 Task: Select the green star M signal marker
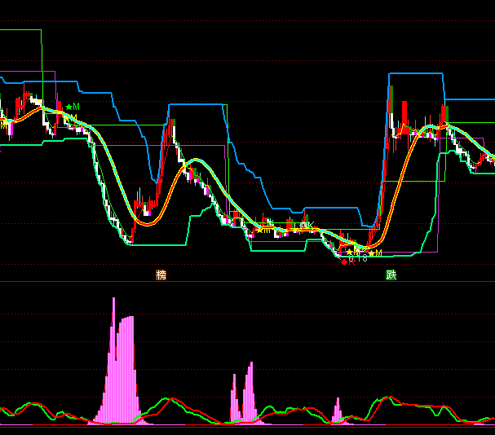point(73,107)
